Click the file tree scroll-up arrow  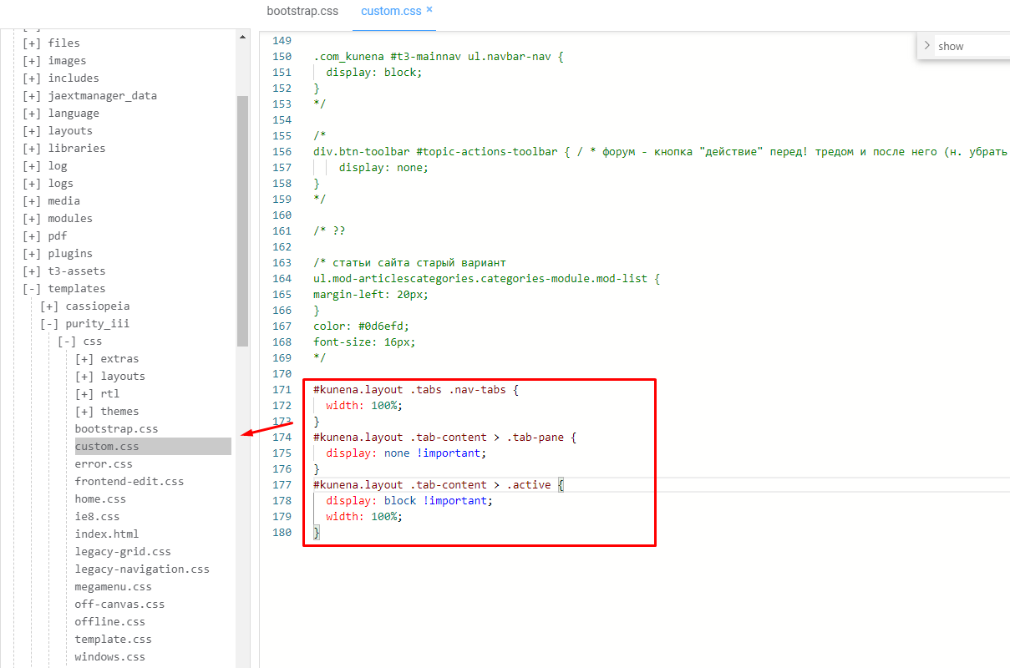243,37
